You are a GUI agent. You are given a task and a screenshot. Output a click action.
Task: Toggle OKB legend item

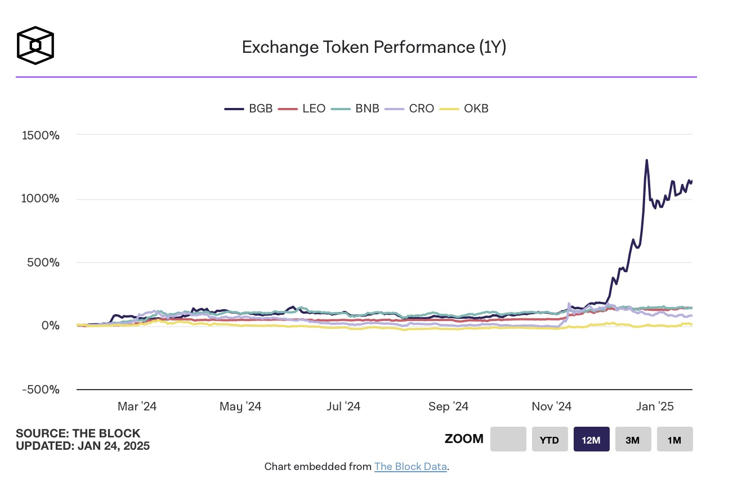[464, 109]
